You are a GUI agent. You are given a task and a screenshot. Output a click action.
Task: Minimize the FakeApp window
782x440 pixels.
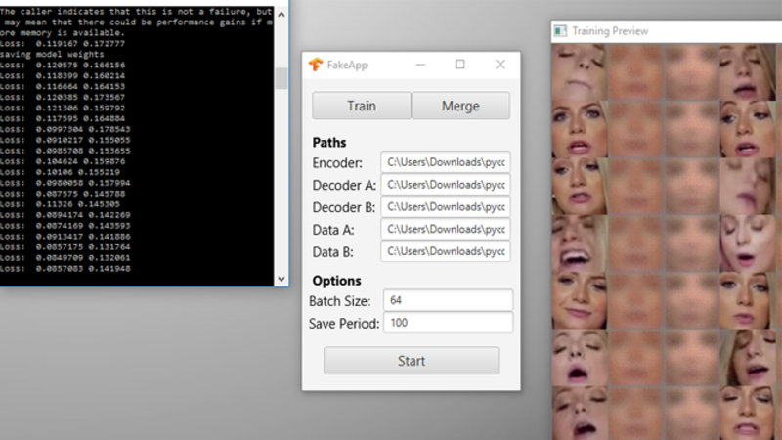coord(420,65)
